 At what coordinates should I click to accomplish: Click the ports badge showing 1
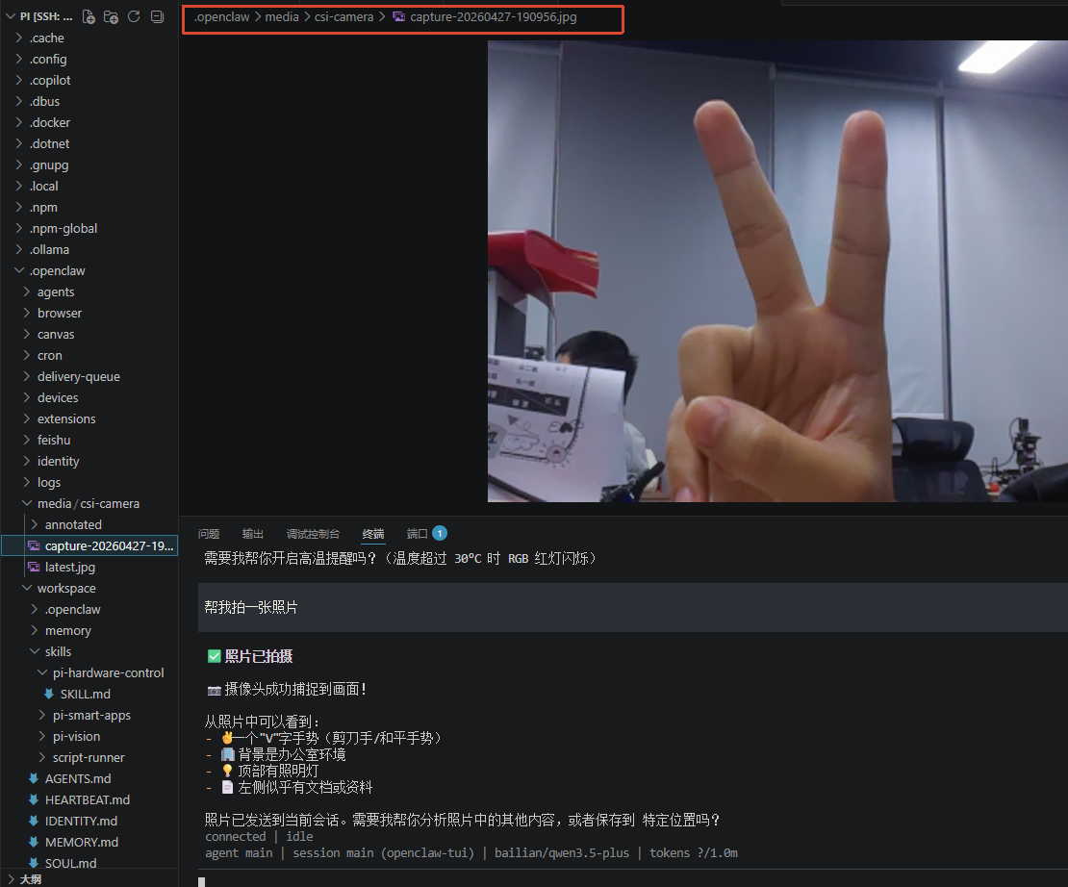click(440, 533)
